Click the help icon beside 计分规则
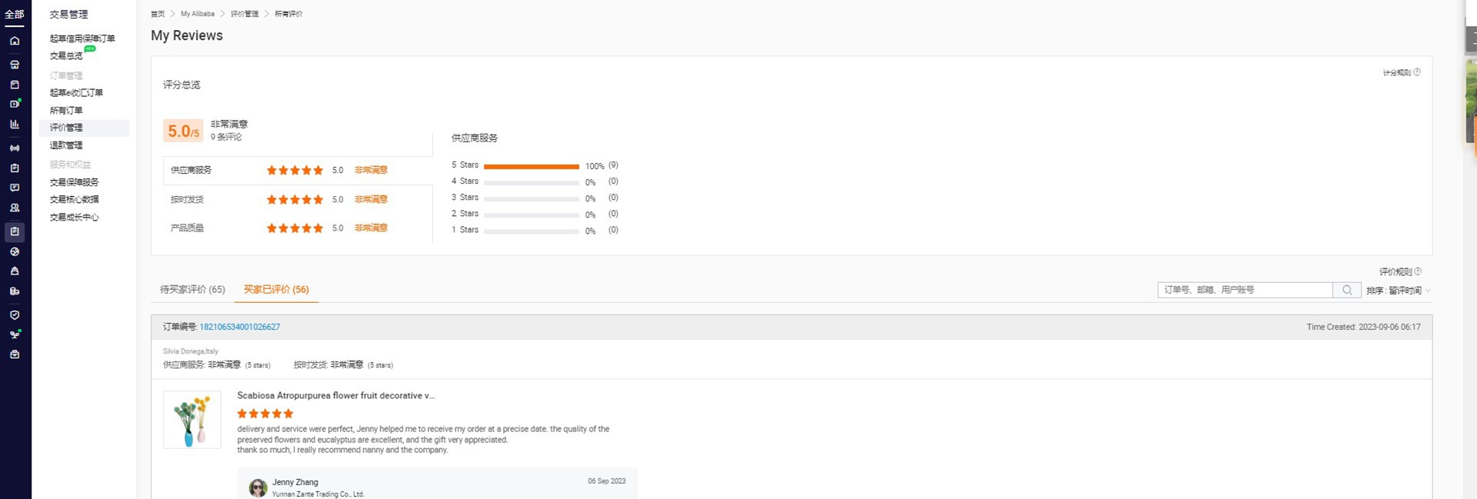This screenshot has width=1477, height=499. [x=1417, y=72]
